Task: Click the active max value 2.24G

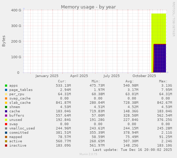Action: pos(167,141)
